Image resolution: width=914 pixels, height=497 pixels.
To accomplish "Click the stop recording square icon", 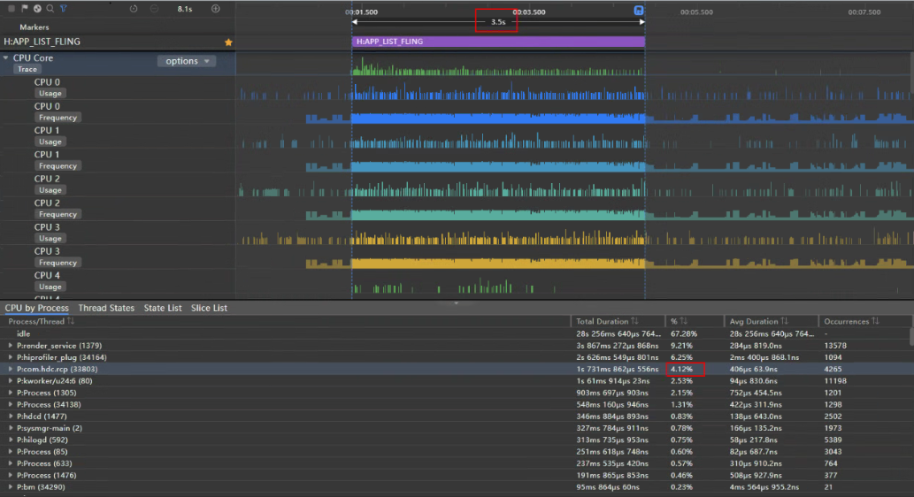I will pyautogui.click(x=12, y=9).
